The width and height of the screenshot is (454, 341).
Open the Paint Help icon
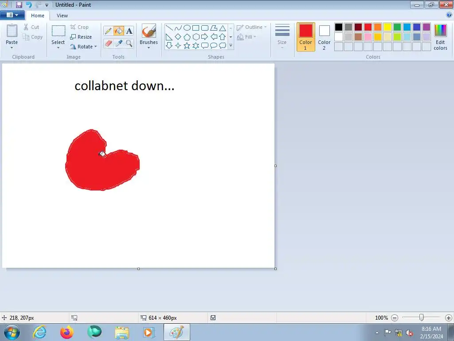449,15
